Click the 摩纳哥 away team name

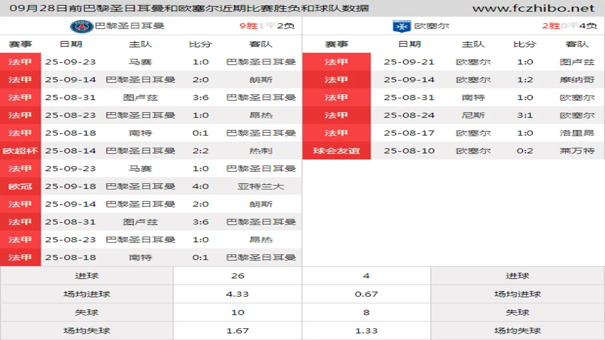577,80
